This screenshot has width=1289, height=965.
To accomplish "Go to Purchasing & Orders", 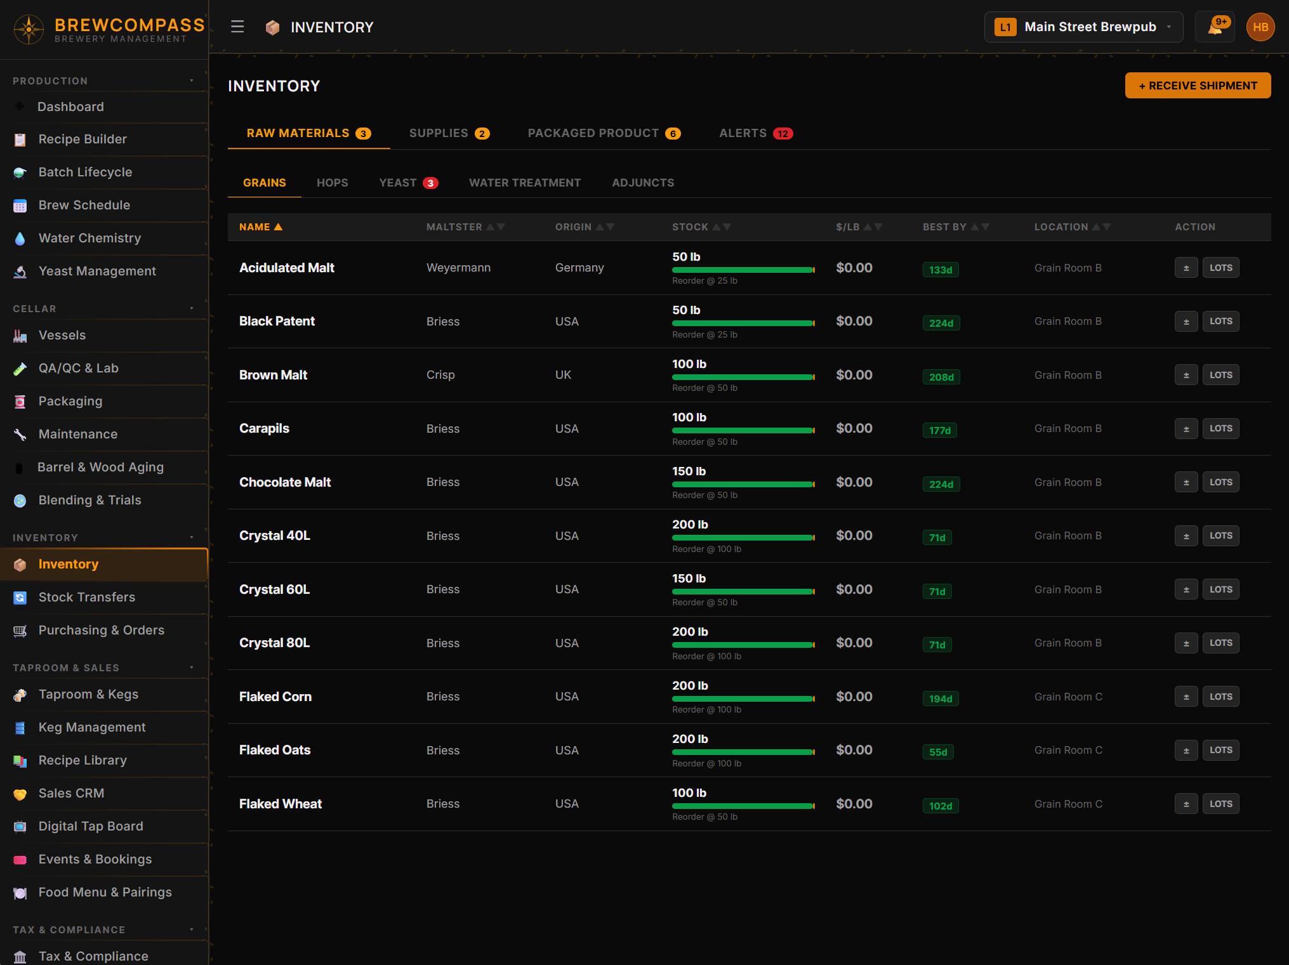I will (x=104, y=630).
